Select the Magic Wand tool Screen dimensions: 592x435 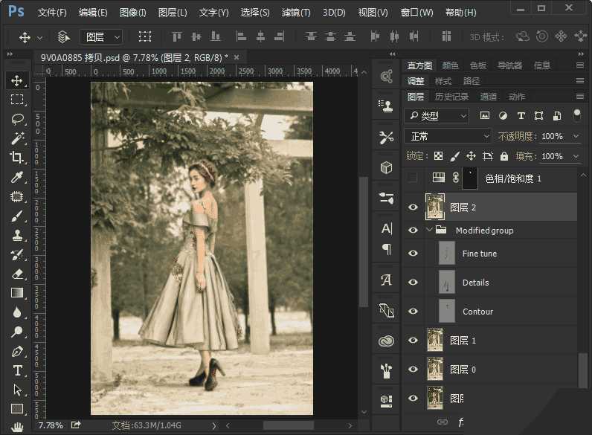click(x=17, y=138)
